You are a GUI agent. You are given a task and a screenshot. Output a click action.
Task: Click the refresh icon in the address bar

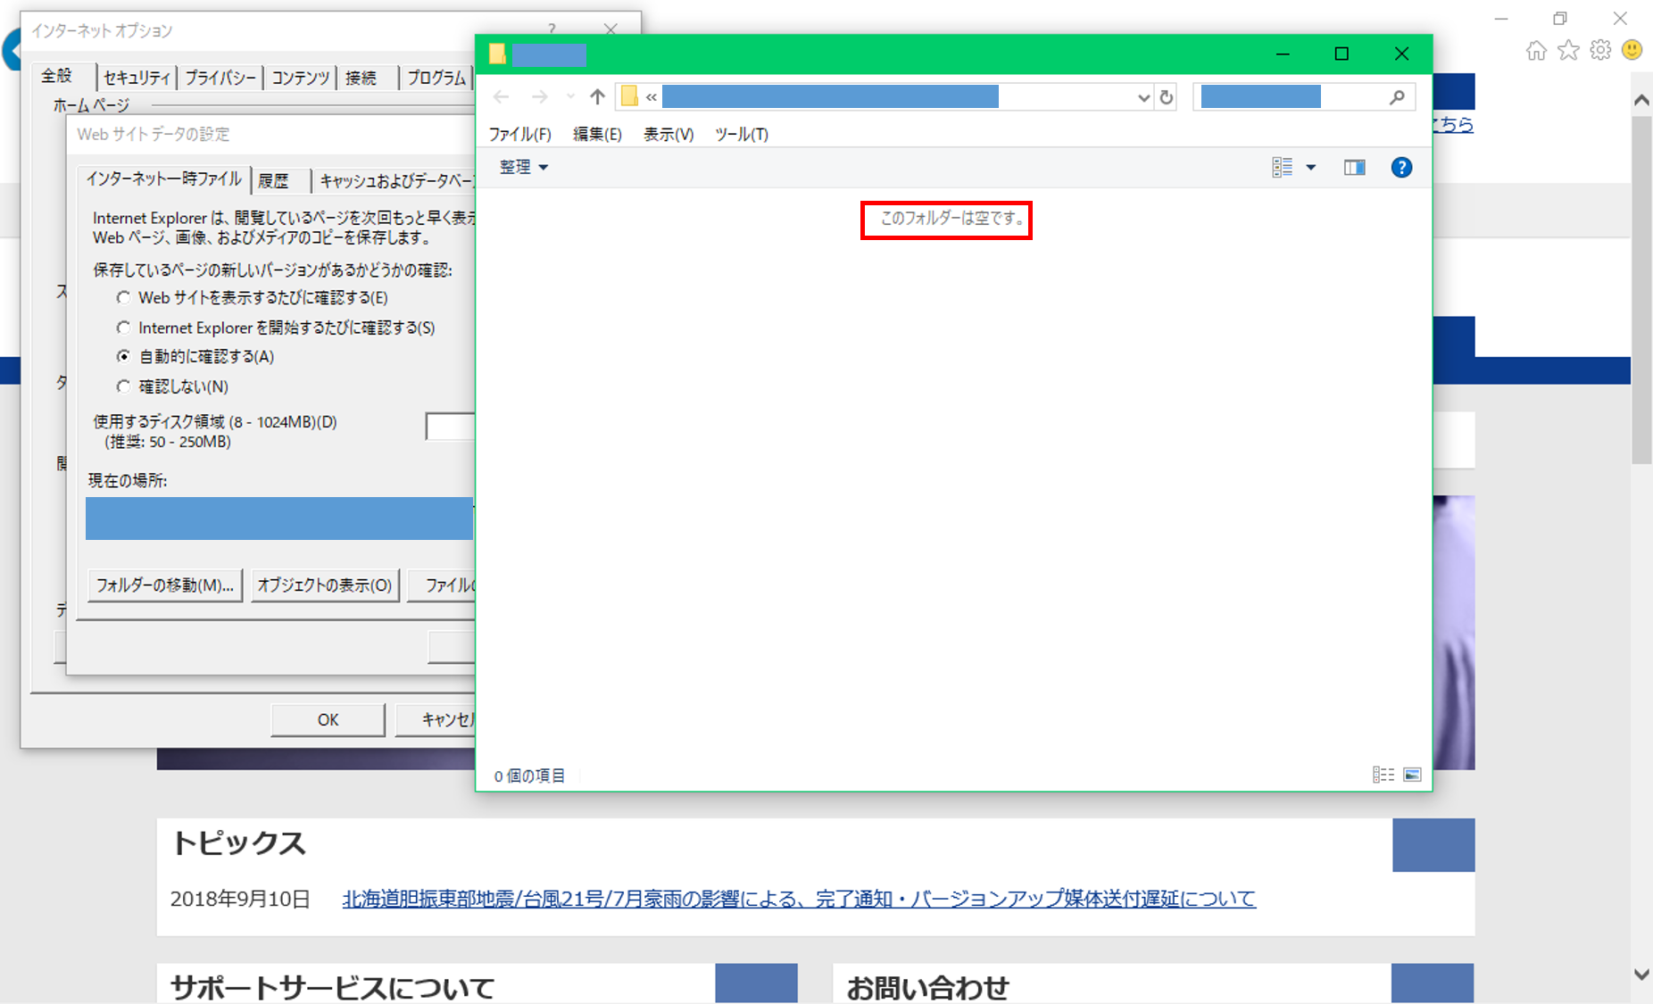click(1166, 97)
